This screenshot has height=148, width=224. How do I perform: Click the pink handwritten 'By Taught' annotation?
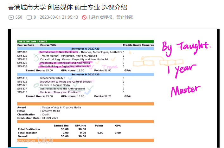[186, 46]
